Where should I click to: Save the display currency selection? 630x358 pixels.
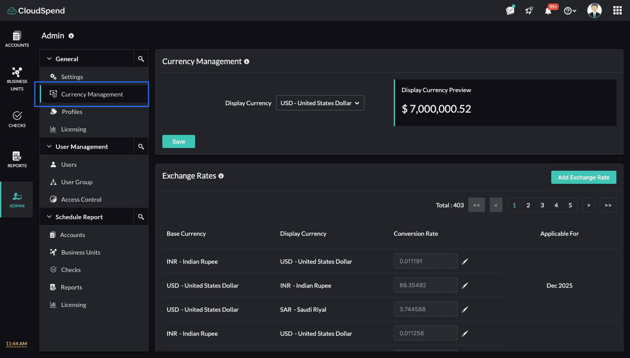178,141
